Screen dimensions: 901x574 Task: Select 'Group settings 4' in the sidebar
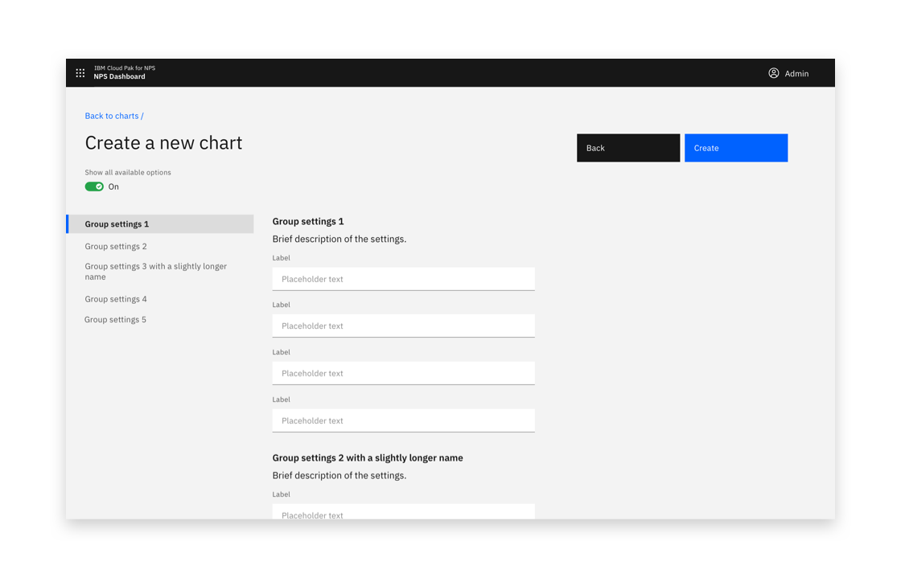click(115, 298)
